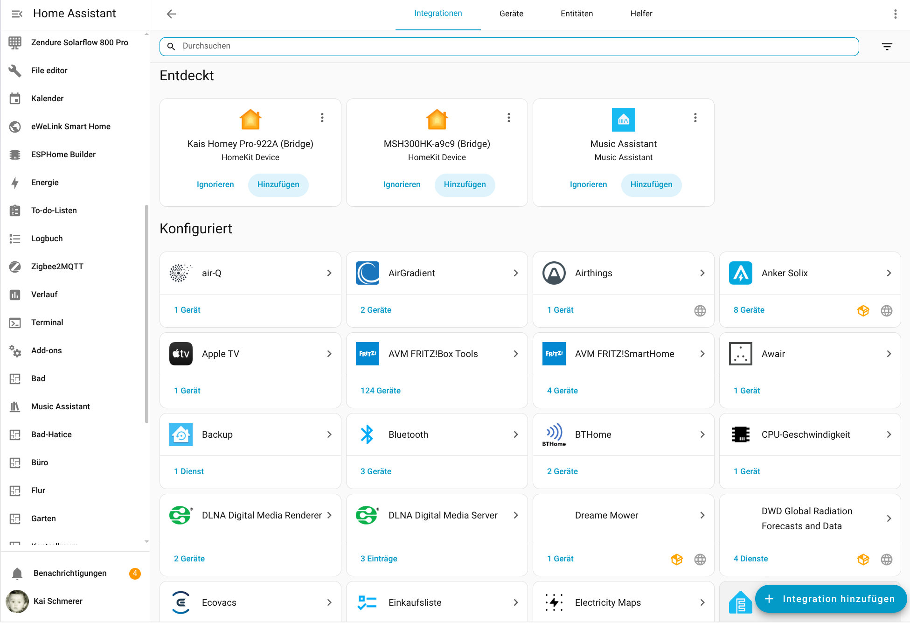
Task: Ignore the Kais Homey Pro bridge
Action: [x=215, y=185]
